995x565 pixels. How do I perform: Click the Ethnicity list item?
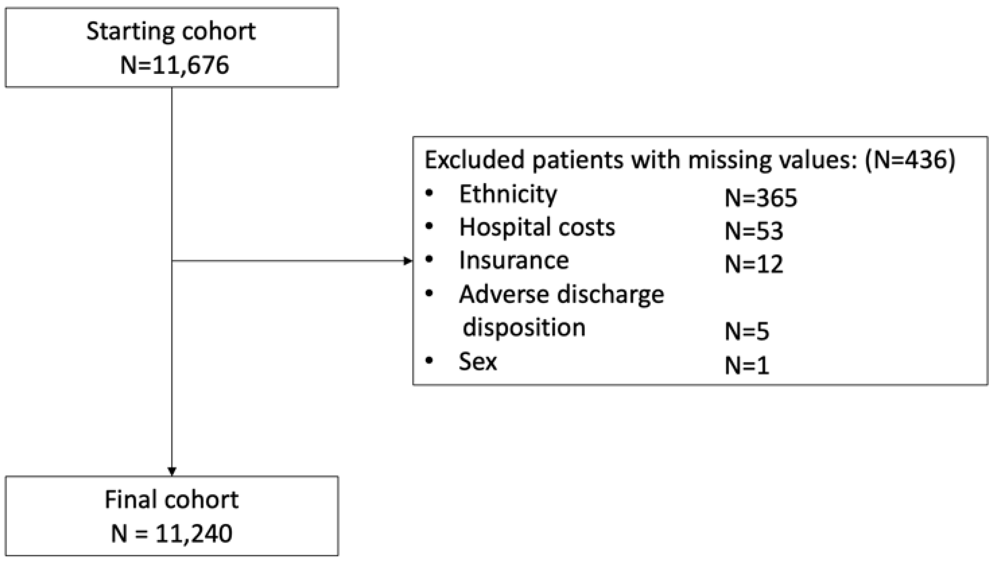(508, 194)
